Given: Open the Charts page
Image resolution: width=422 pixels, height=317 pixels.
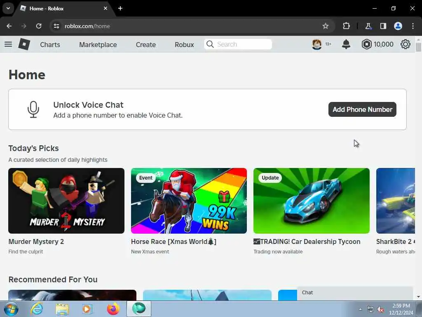Looking at the screenshot, I should (x=50, y=45).
